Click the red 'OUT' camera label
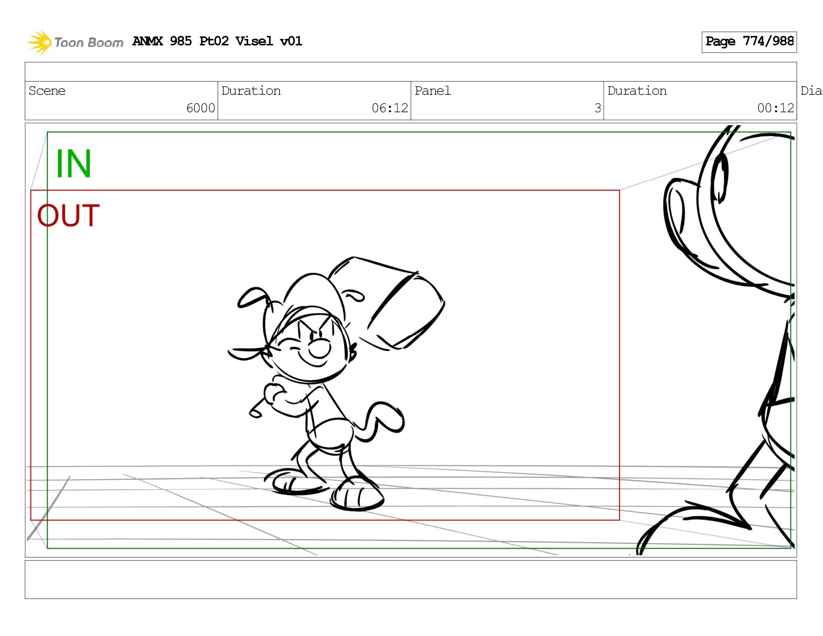The width and height of the screenshot is (823, 636). click(68, 215)
